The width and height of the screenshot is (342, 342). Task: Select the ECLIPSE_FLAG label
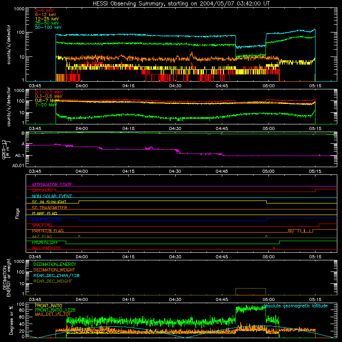pos(47,219)
